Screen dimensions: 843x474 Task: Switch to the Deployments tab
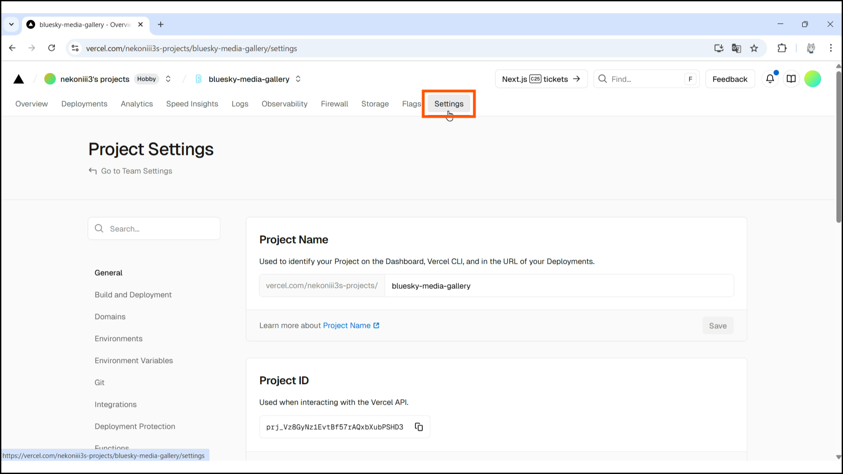pyautogui.click(x=84, y=104)
